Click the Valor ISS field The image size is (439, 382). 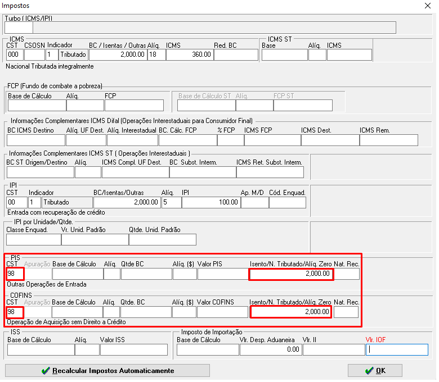coord(134,350)
